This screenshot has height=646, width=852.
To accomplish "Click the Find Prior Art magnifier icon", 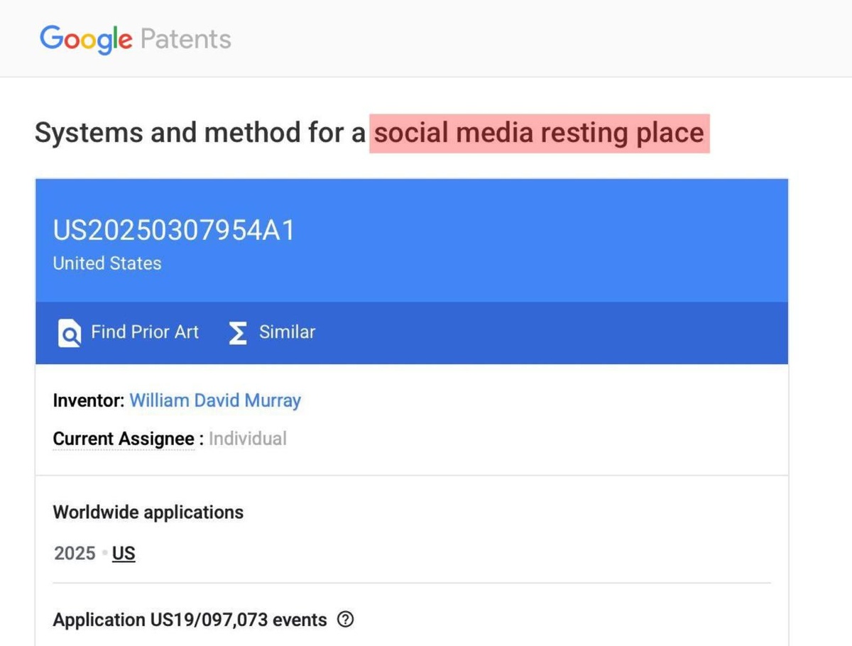I will click(69, 333).
